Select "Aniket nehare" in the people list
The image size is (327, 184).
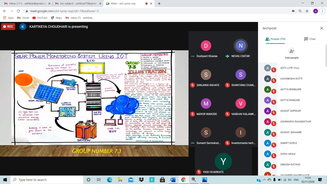[x=291, y=154]
